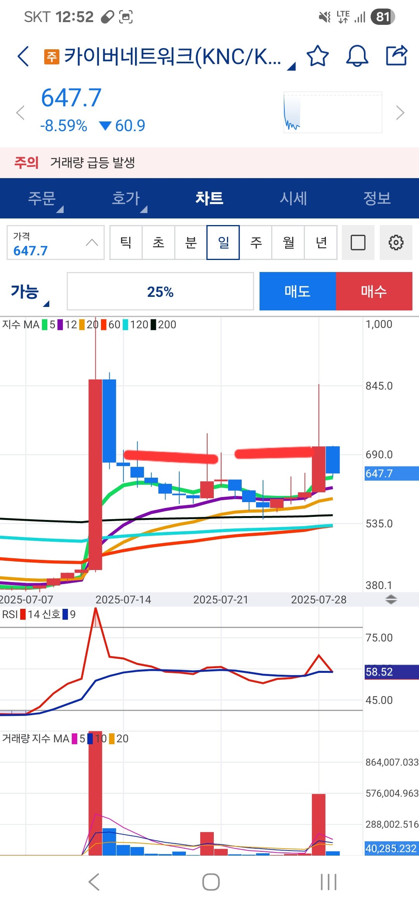Tap the orange MA 20 price legend swatch
The width and height of the screenshot is (419, 908).
tap(82, 324)
